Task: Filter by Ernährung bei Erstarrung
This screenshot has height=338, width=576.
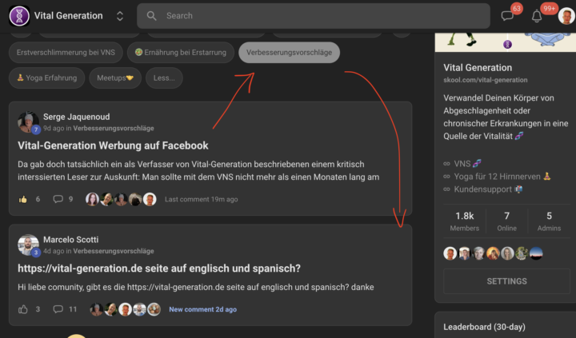Action: (x=180, y=53)
